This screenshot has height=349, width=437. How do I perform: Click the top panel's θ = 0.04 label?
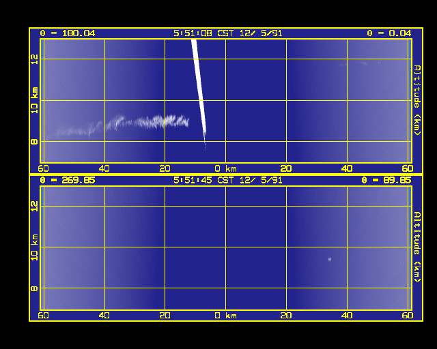pos(389,33)
